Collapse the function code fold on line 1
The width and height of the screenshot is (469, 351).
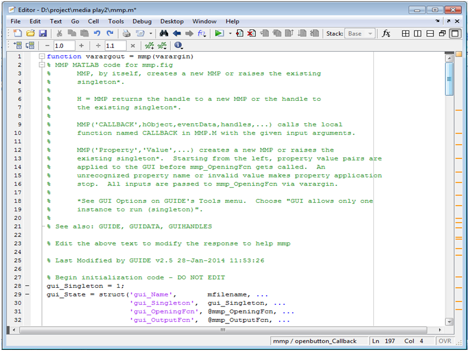(42, 56)
